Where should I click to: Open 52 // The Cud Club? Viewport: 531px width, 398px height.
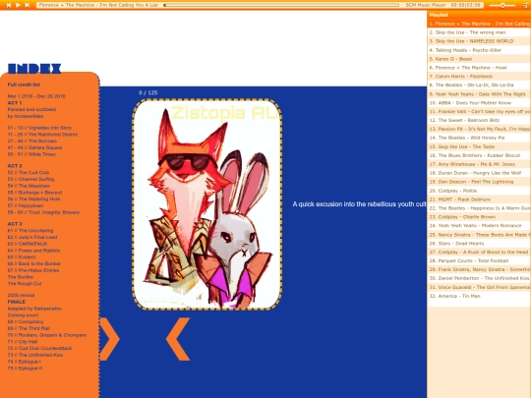click(29, 173)
